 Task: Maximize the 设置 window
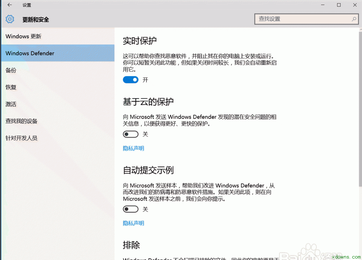click(x=339, y=5)
